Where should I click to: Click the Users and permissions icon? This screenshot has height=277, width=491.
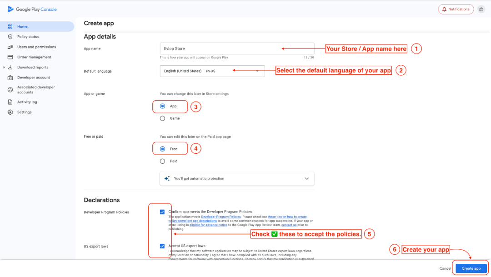click(10, 47)
